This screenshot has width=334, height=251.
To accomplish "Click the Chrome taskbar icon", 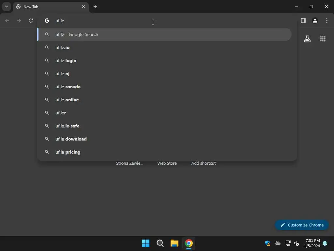I will (x=189, y=243).
